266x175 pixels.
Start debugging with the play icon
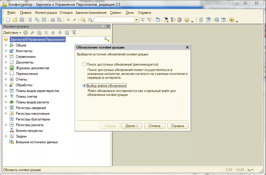pyautogui.click(x=231, y=20)
